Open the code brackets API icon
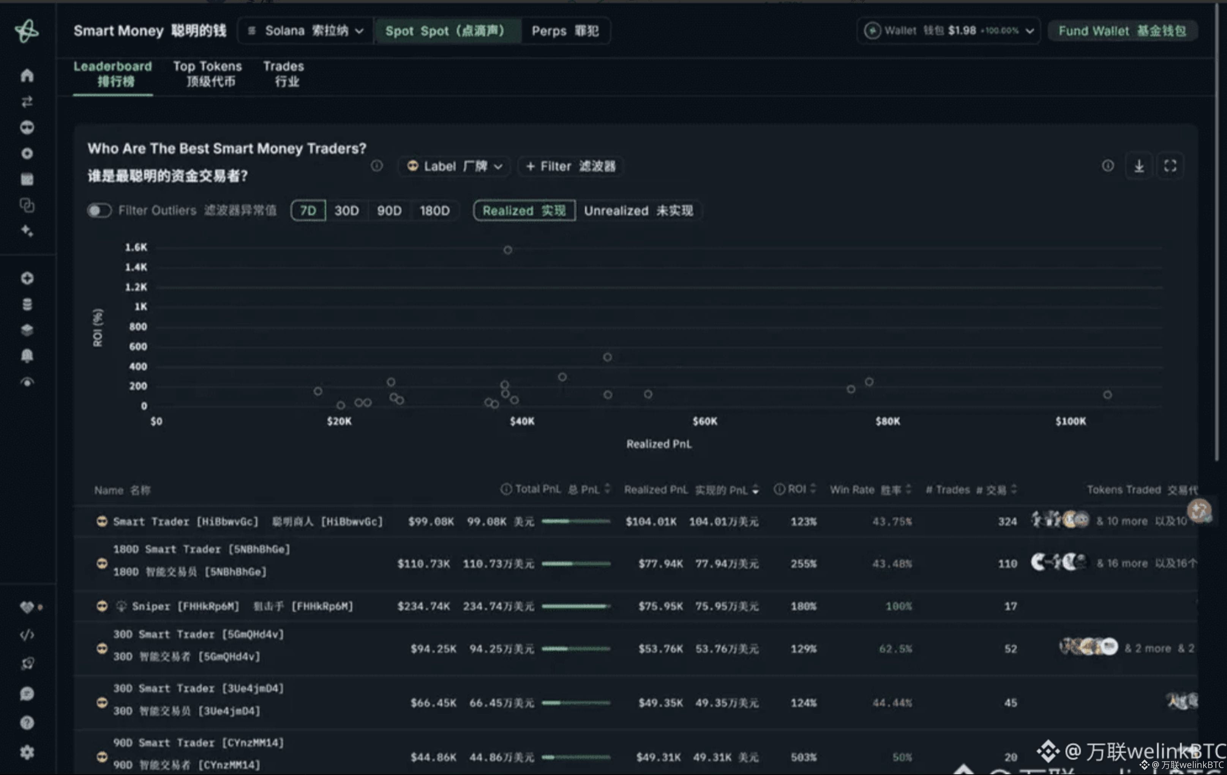 point(27,635)
